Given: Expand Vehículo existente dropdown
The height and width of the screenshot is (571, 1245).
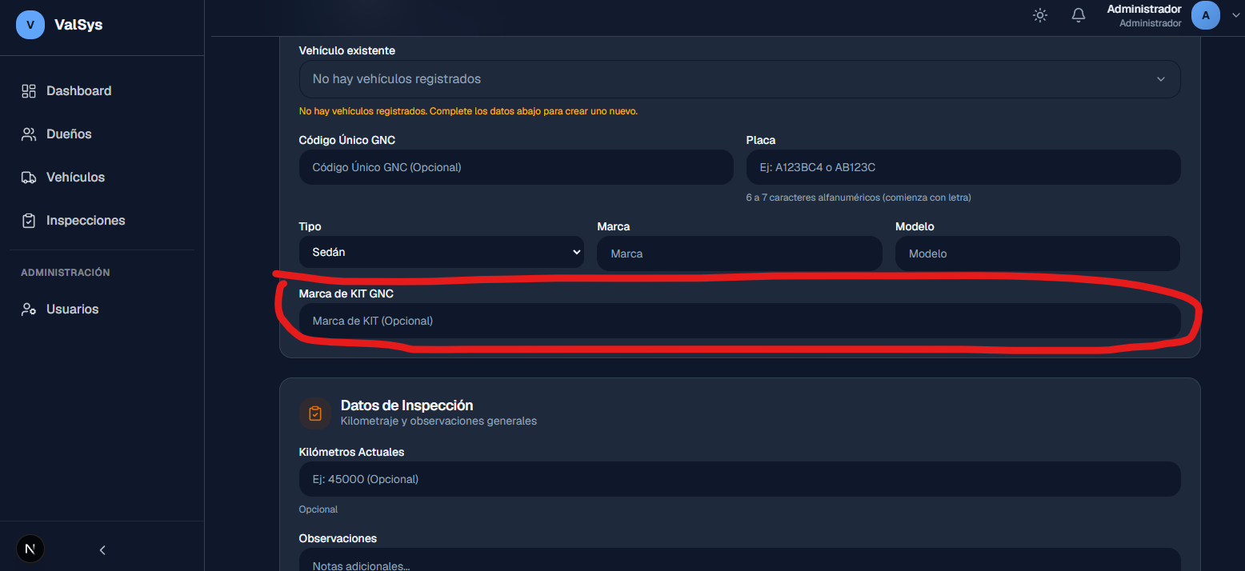Looking at the screenshot, I should 739,79.
